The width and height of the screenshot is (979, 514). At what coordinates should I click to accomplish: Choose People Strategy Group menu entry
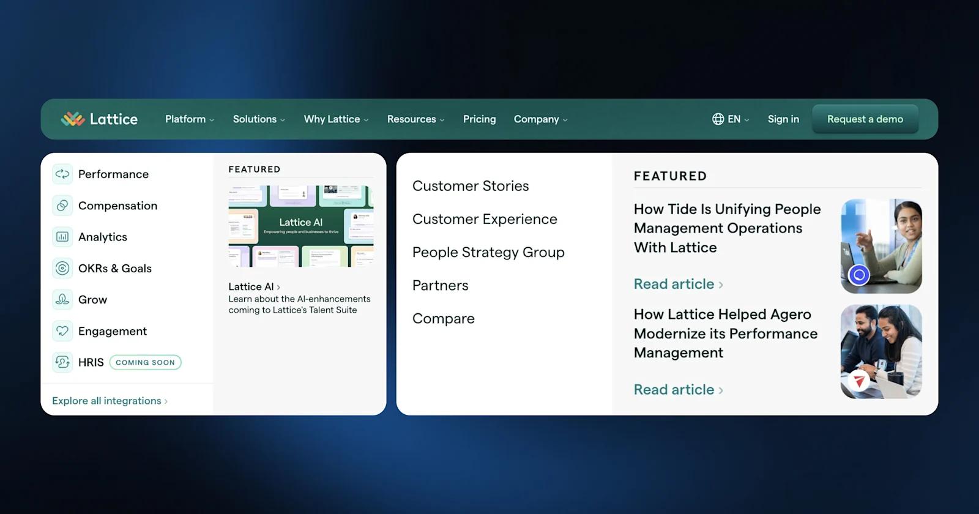pos(488,252)
